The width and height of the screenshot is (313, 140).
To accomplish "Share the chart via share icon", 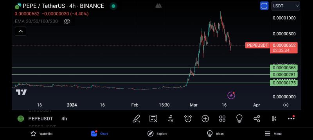I will 257,119.
